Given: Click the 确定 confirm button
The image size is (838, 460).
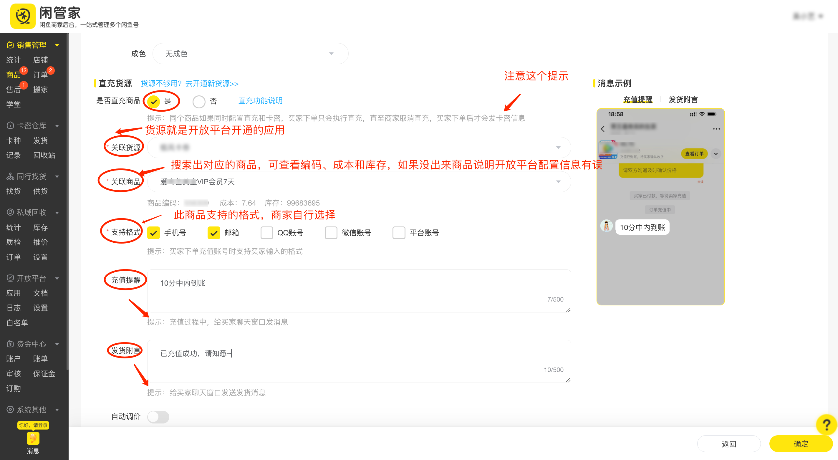Looking at the screenshot, I should coord(801,444).
